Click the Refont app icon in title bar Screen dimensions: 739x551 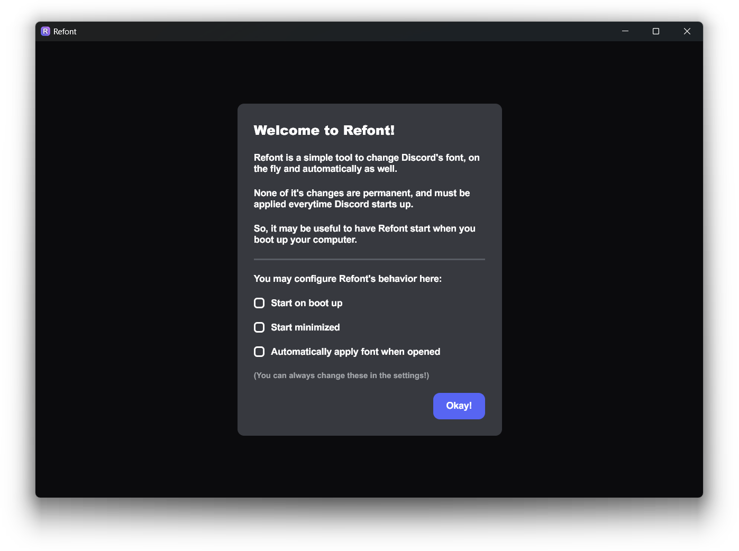pos(45,31)
